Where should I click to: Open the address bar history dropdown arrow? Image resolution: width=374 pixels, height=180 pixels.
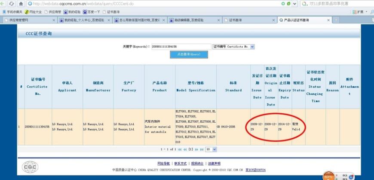click(295, 4)
